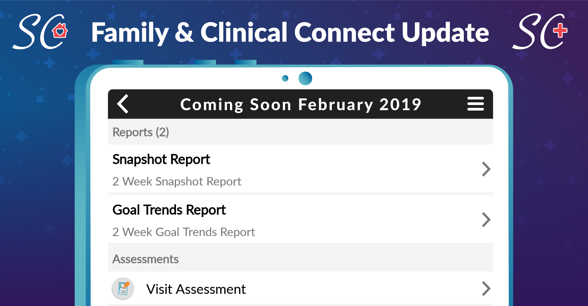Open the Snapshot Report item

coord(300,168)
